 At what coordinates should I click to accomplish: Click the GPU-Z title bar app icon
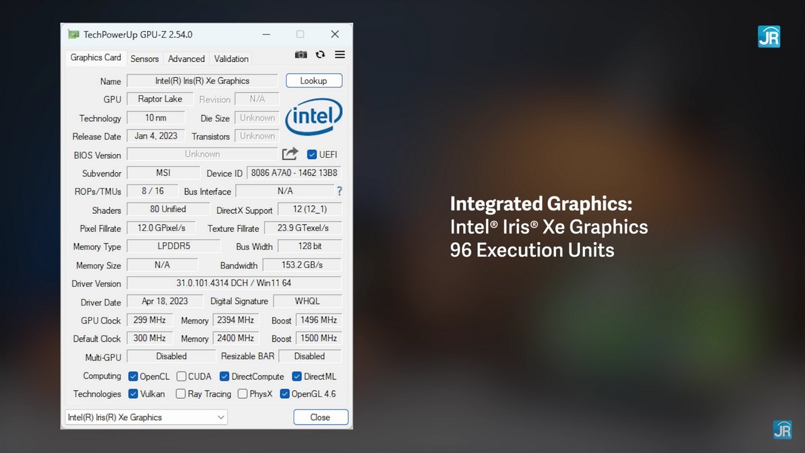click(x=74, y=35)
